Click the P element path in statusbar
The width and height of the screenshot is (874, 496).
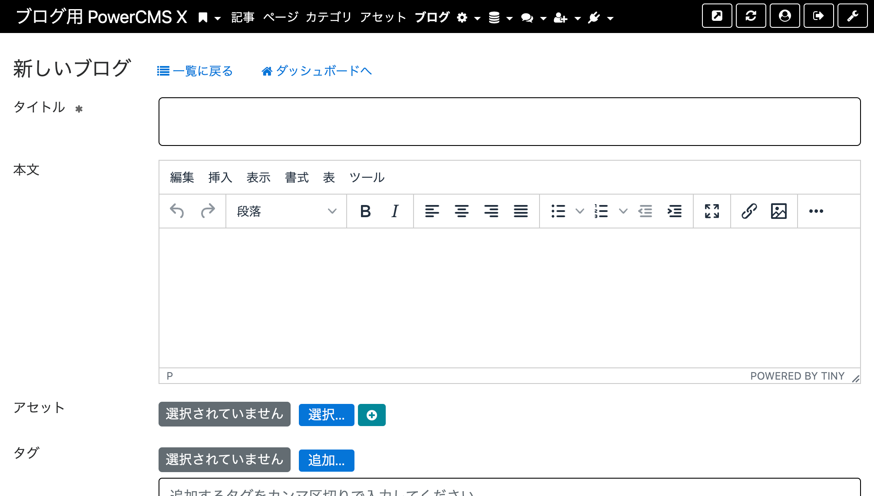click(x=170, y=376)
